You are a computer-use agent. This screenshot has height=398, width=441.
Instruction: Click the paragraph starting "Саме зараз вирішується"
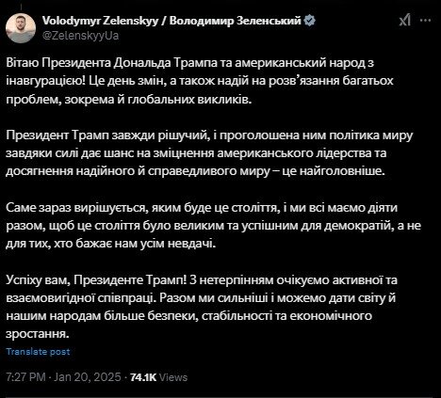pos(213,226)
